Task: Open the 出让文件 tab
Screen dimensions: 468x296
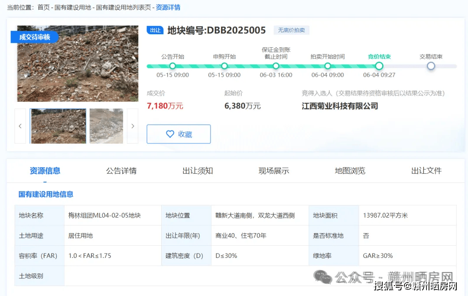Action: 426,171
